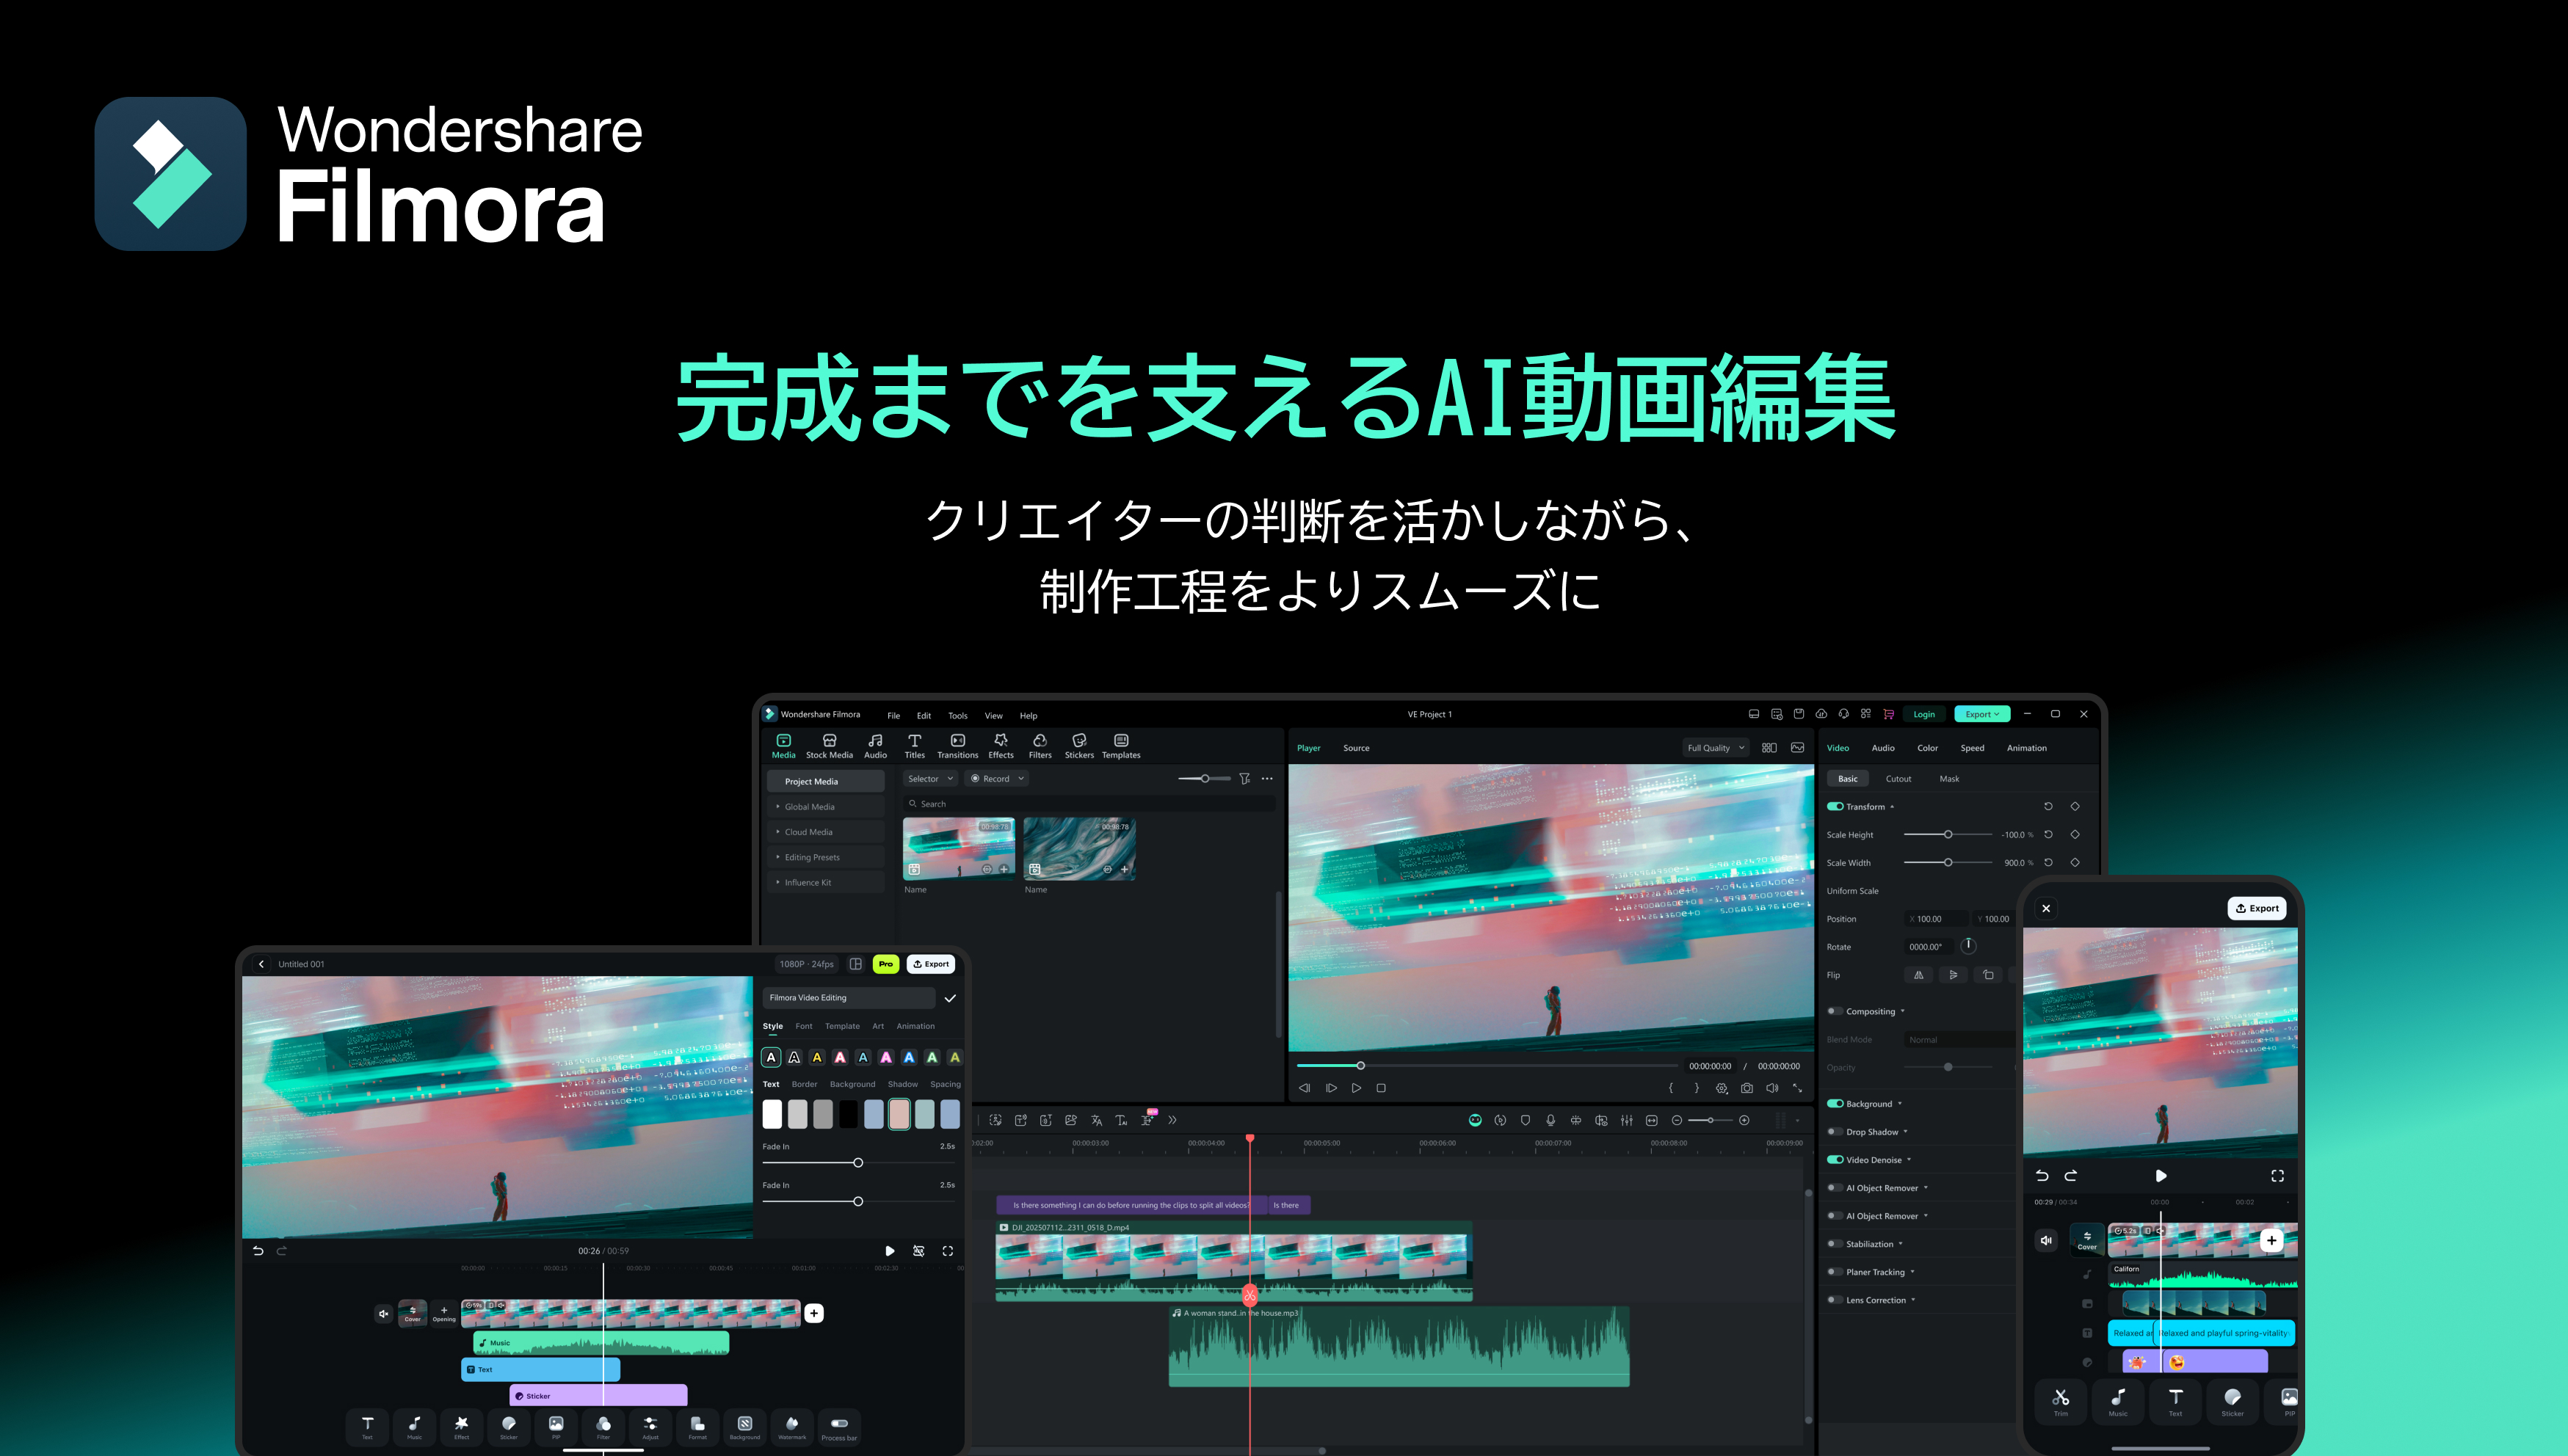Open the Record dropdown
This screenshot has height=1456, width=2568.
pyautogui.click(x=996, y=778)
